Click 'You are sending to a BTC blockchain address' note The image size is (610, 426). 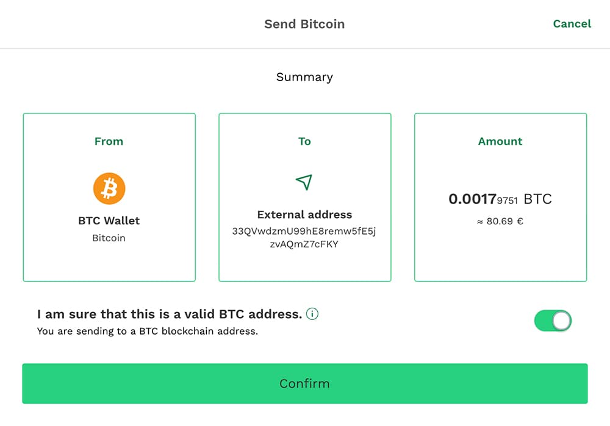pyautogui.click(x=148, y=331)
